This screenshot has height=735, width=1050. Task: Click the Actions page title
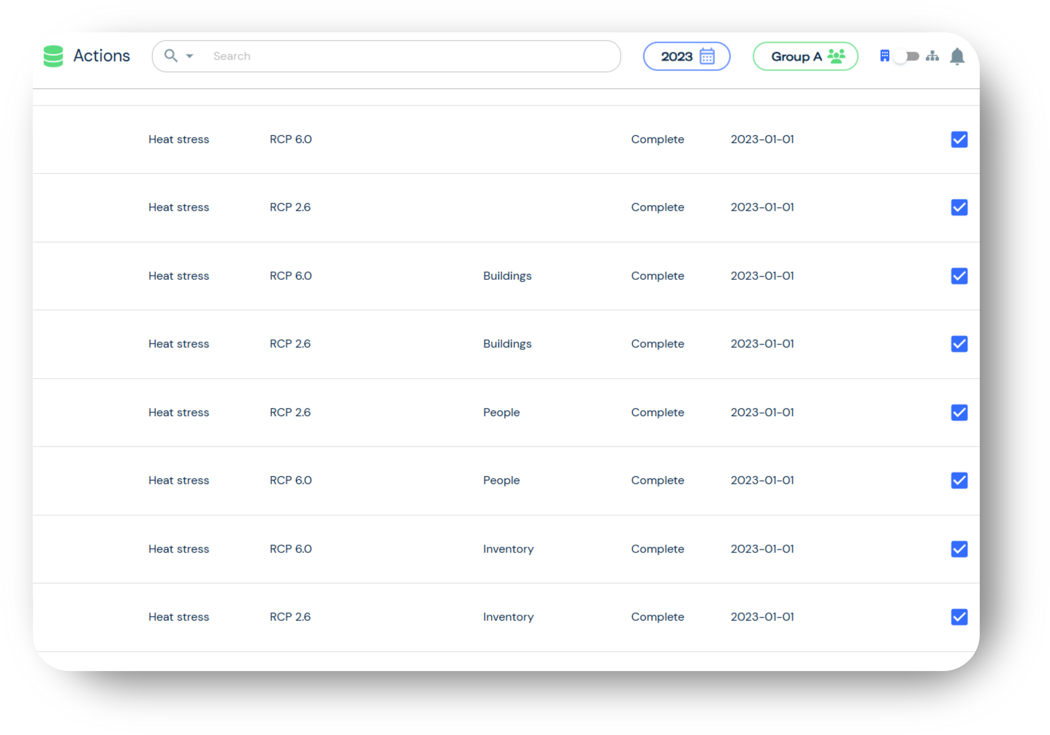pos(101,56)
